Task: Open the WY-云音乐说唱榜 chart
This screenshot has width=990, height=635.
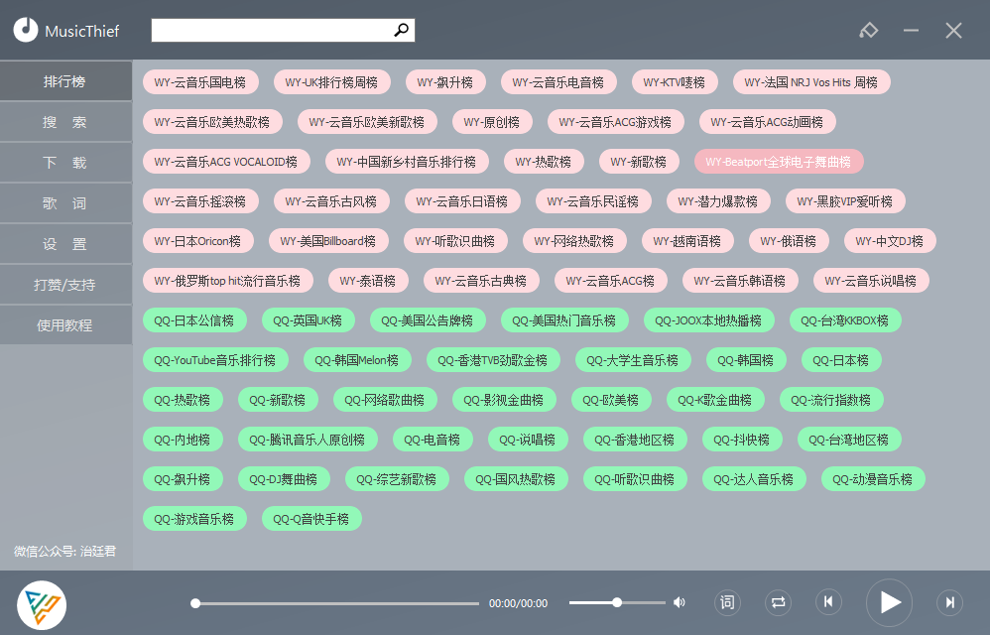Action: coord(871,281)
